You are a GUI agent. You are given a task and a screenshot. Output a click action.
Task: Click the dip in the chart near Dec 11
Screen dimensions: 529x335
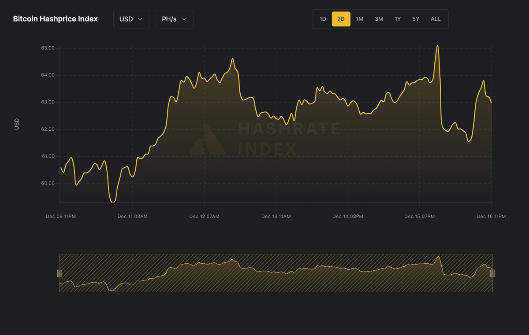113,202
